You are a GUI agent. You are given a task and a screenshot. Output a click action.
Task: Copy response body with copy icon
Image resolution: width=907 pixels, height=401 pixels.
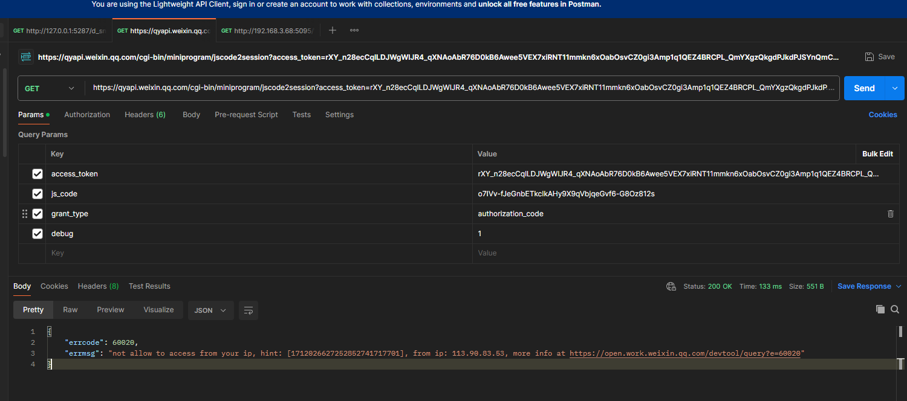pyautogui.click(x=880, y=309)
